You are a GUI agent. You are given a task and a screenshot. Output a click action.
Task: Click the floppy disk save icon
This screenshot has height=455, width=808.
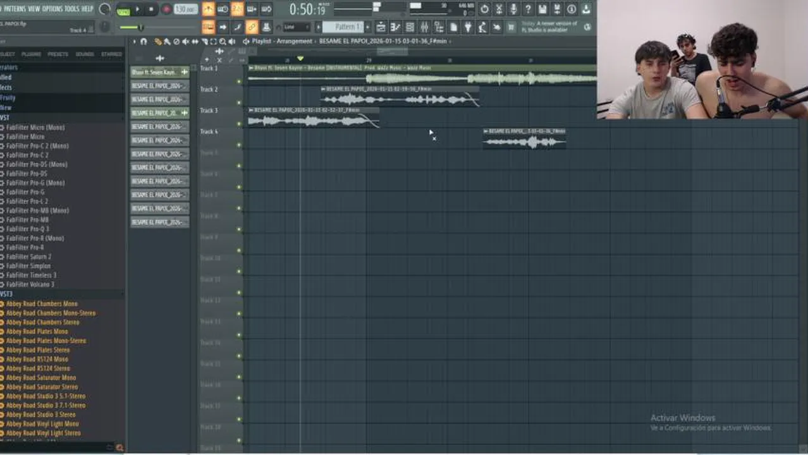542,9
